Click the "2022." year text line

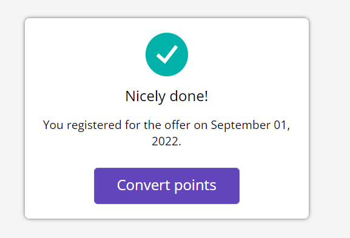click(x=167, y=142)
